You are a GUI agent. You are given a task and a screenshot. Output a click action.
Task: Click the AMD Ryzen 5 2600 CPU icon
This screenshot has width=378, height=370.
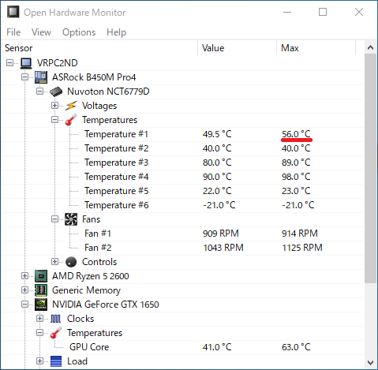point(41,276)
